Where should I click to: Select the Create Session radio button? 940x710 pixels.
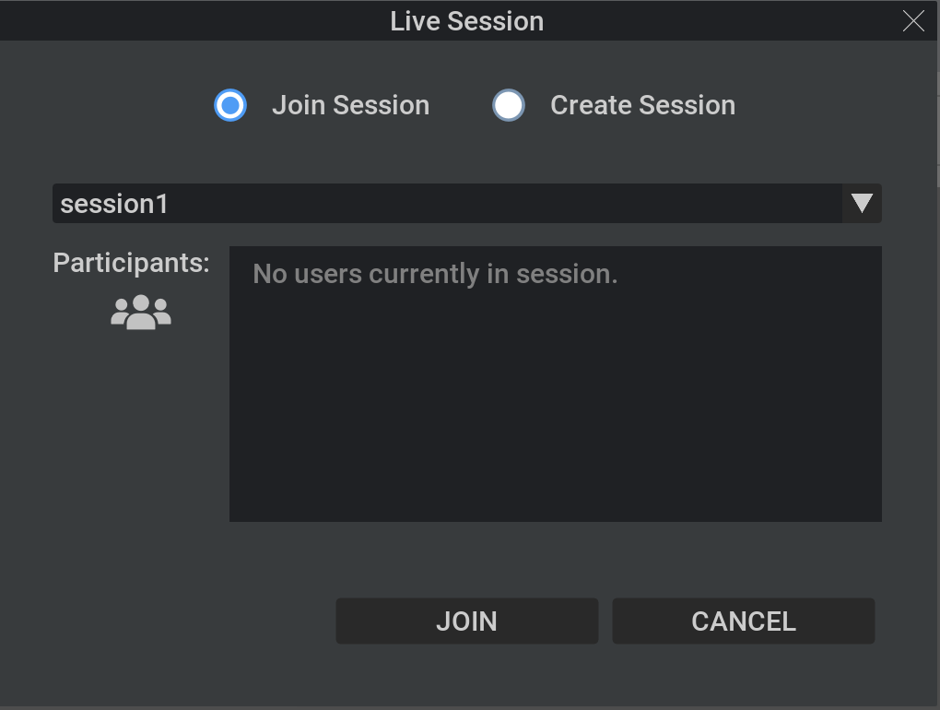point(509,105)
